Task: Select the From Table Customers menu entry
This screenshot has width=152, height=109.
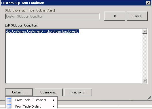Action: point(31,100)
